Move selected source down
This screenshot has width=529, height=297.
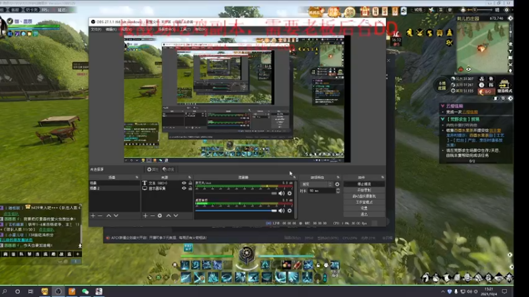(176, 216)
